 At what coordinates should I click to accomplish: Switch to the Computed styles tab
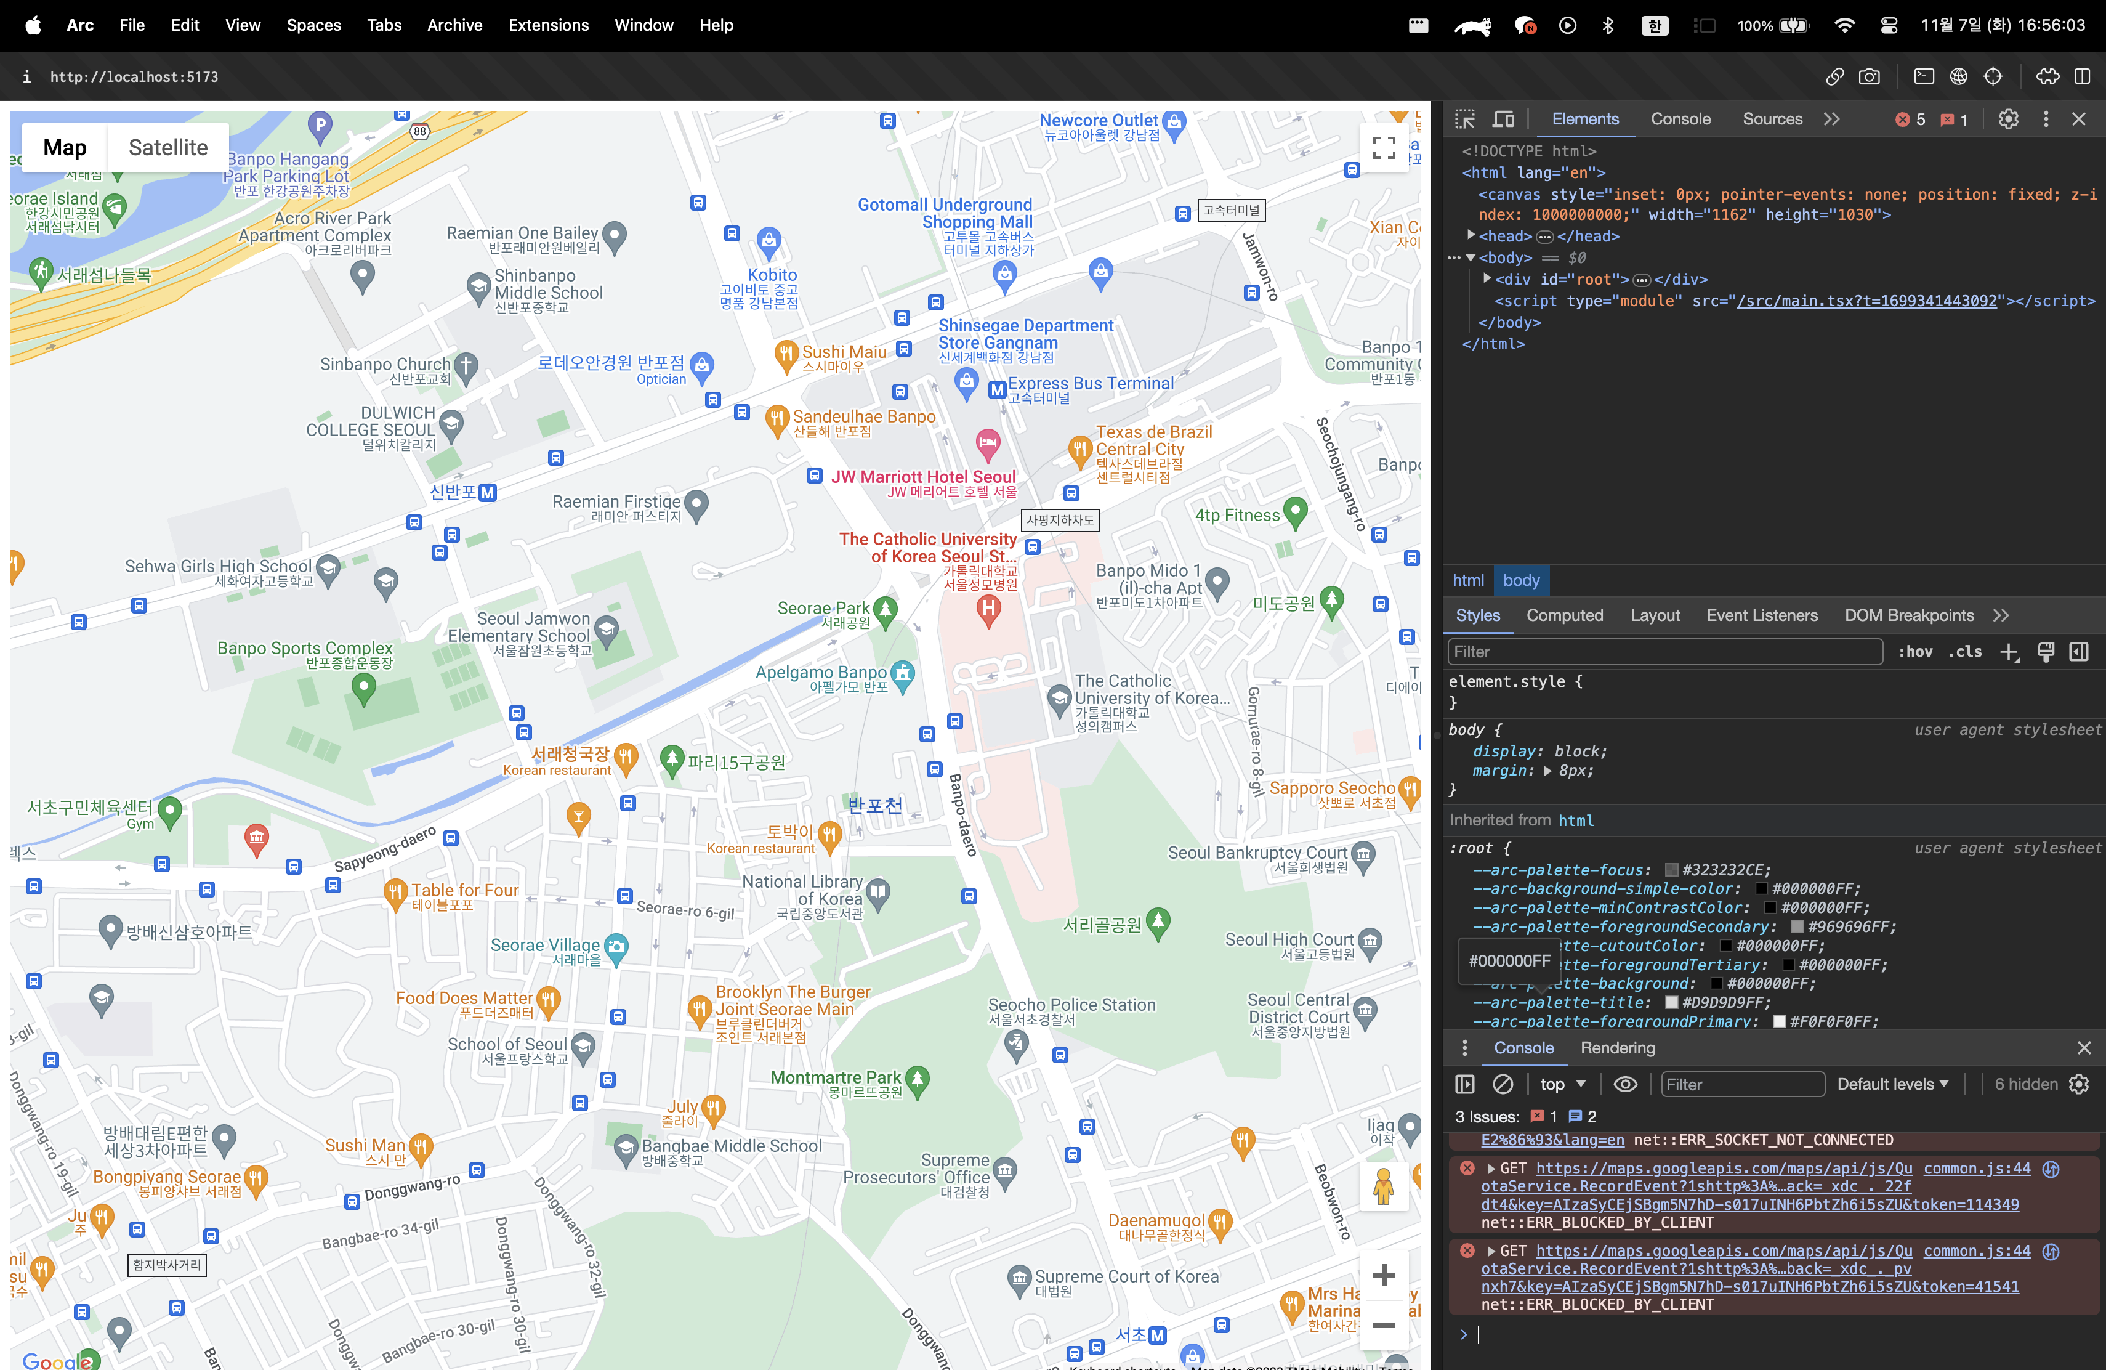pos(1563,615)
